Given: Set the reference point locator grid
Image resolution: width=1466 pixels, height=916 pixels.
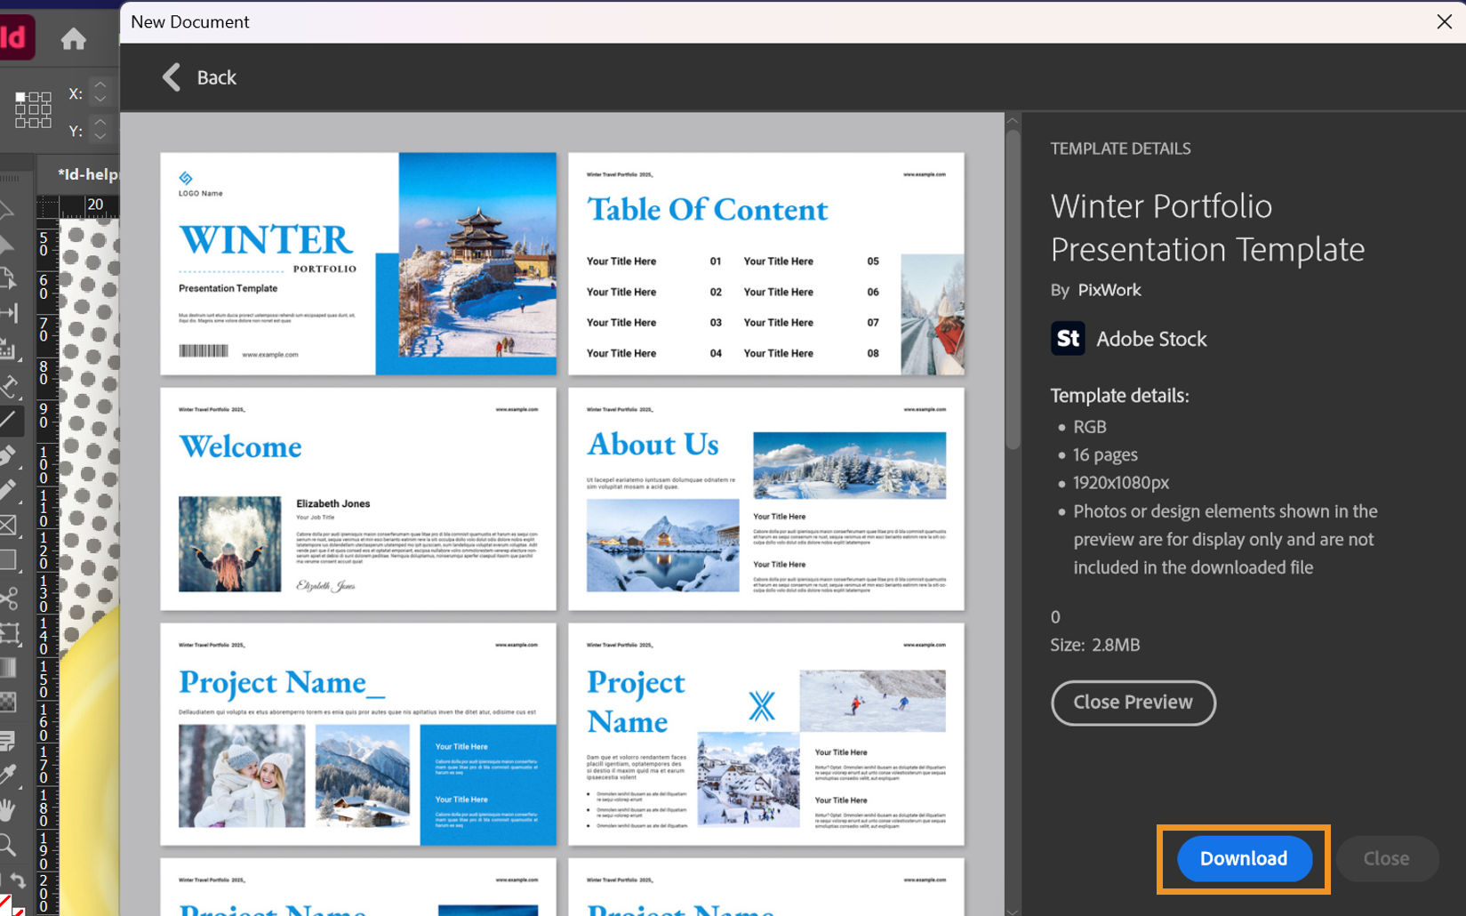Looking at the screenshot, I should pos(33,109).
